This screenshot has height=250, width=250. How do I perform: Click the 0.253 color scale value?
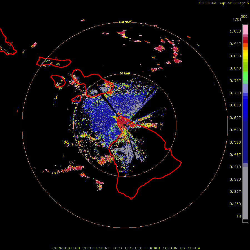[235, 204]
